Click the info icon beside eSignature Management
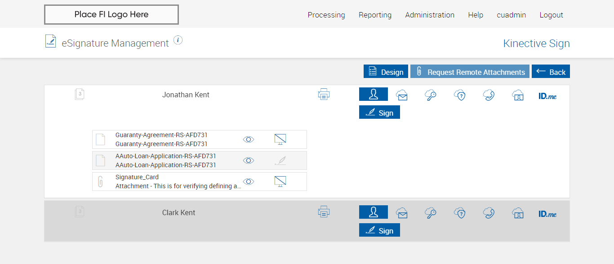This screenshot has height=264, width=614. [178, 40]
